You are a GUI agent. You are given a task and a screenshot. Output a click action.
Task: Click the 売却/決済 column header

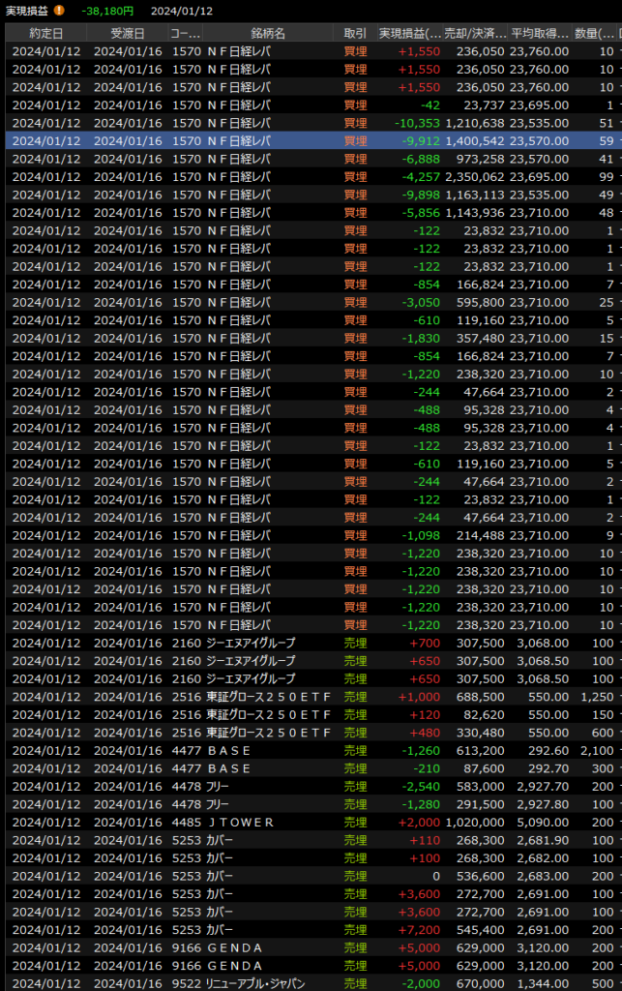click(x=475, y=33)
